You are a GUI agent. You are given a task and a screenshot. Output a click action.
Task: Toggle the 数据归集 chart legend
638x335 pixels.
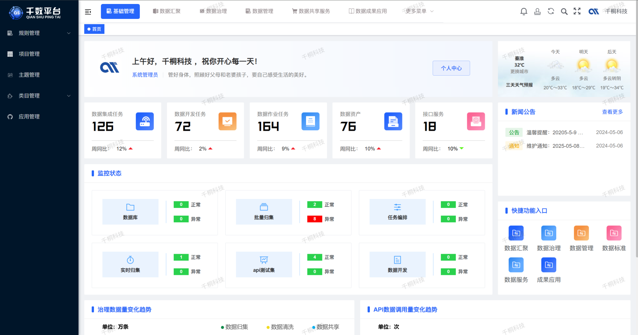(x=235, y=327)
